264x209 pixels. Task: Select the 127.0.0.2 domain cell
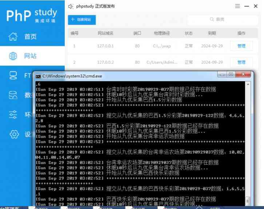105,62
